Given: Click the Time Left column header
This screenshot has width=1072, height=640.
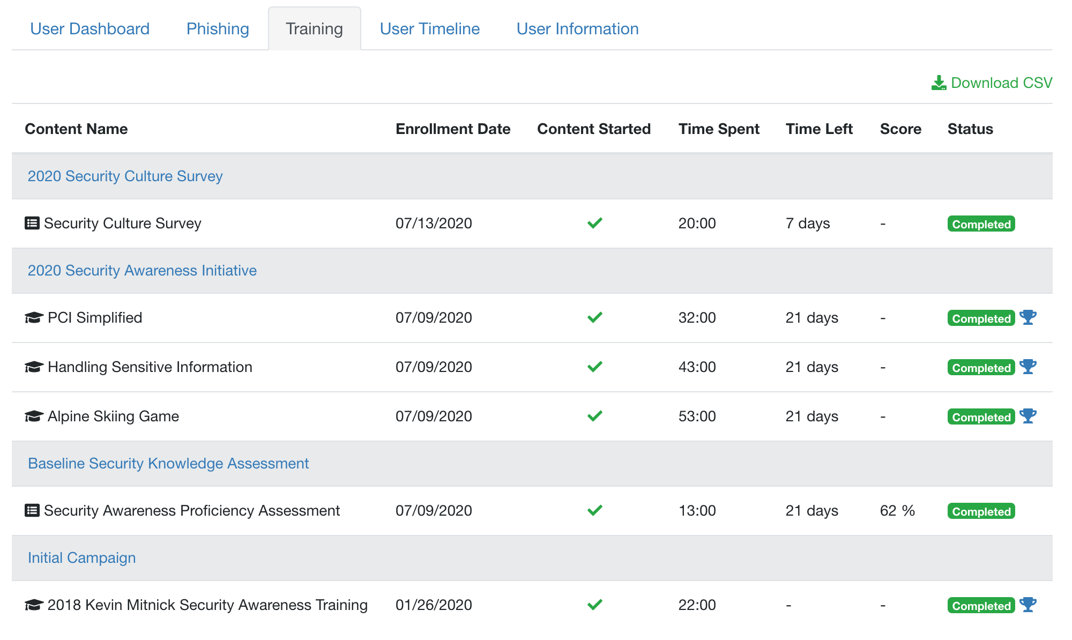Looking at the screenshot, I should tap(819, 129).
